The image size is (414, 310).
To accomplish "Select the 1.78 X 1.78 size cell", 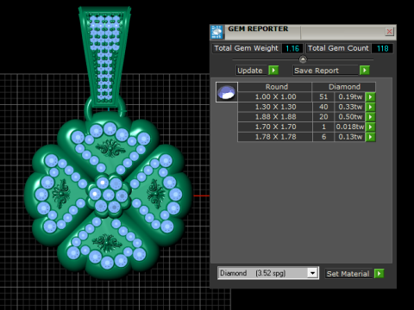I will (x=275, y=137).
